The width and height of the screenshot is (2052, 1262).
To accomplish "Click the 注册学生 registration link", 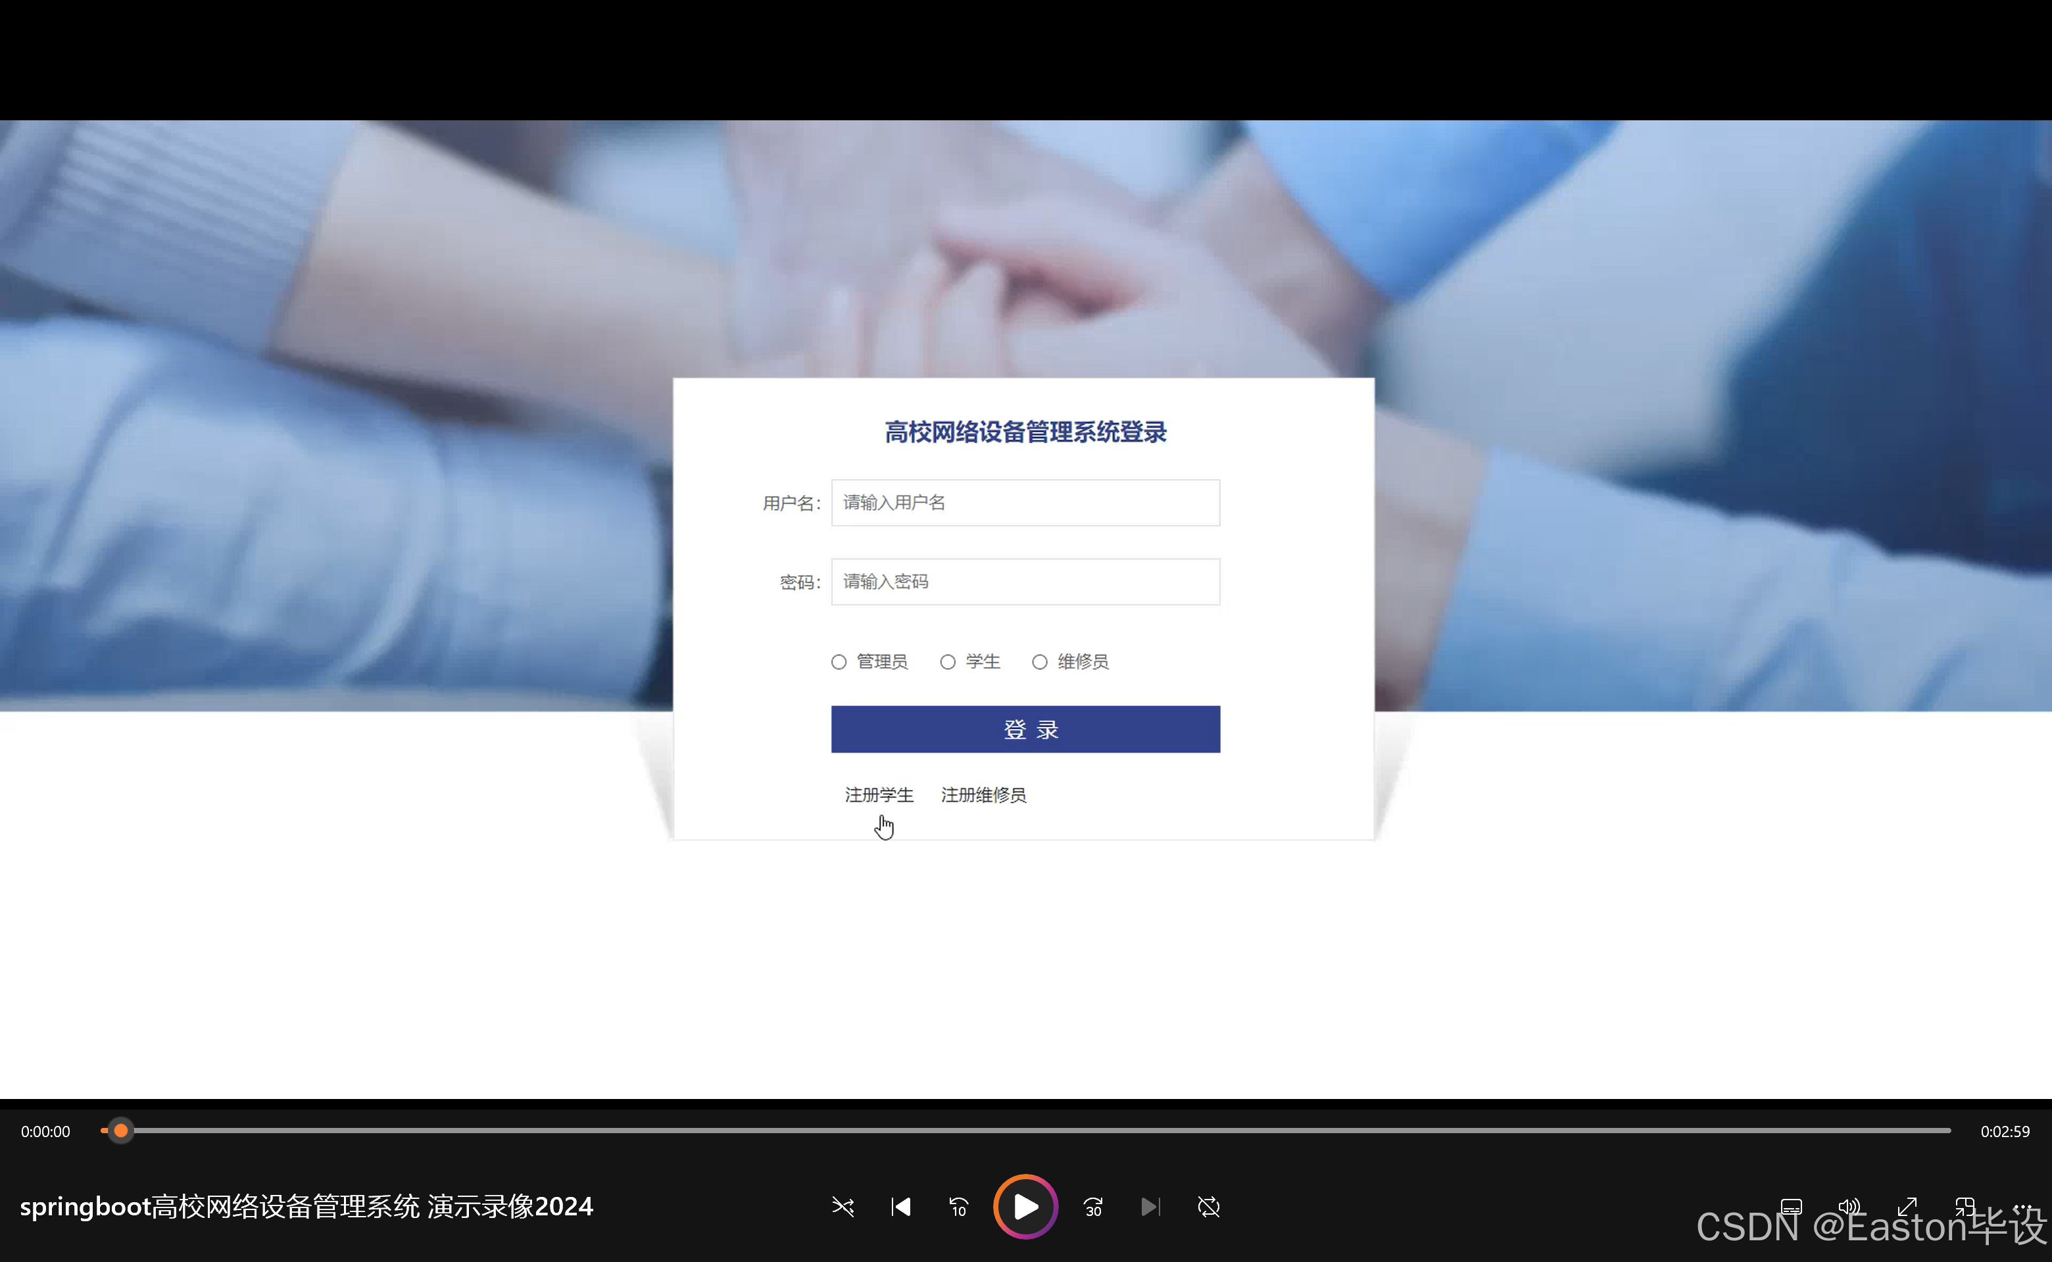I will (879, 795).
